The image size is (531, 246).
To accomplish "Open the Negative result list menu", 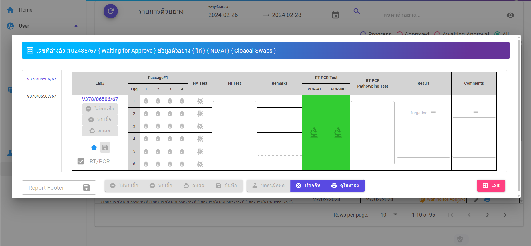I will pos(433,113).
